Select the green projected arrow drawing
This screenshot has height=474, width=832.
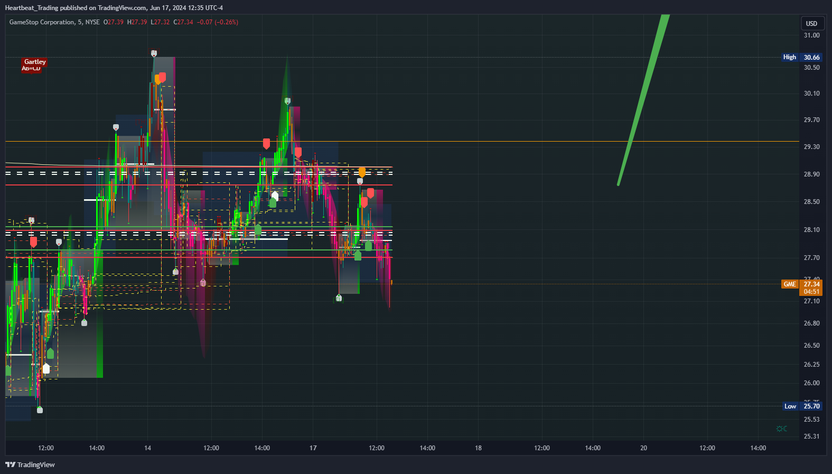click(644, 99)
